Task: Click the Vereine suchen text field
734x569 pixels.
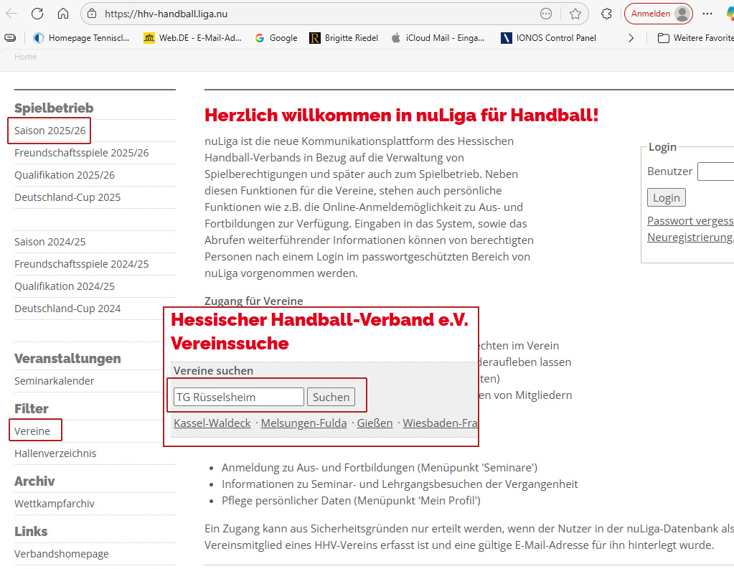Action: [x=238, y=397]
